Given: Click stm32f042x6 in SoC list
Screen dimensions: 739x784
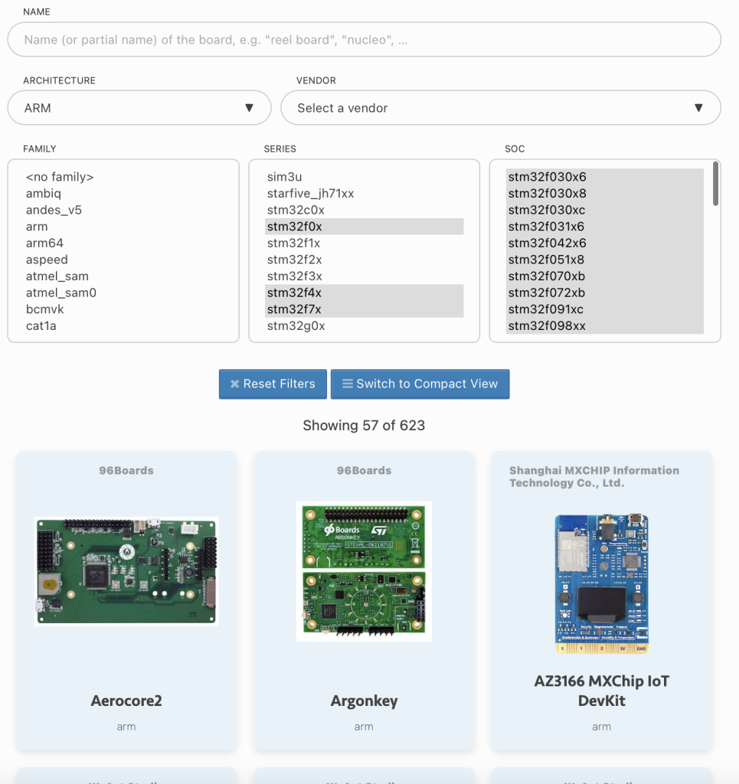Looking at the screenshot, I should (x=604, y=243).
